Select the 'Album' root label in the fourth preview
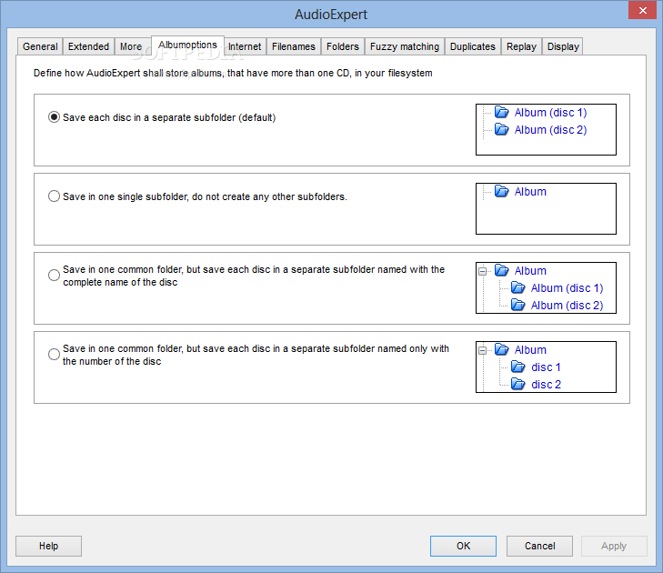Screen dimensions: 663x573 (530, 350)
